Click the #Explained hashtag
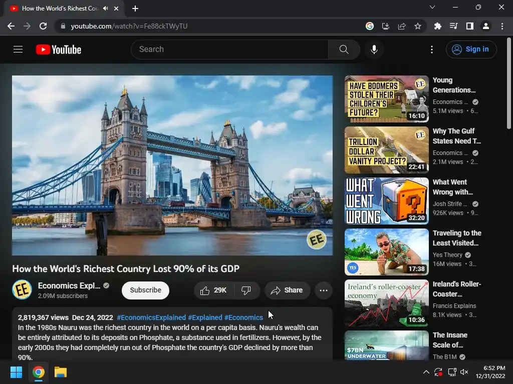Viewport: 513px width, 384px height. pos(205,317)
